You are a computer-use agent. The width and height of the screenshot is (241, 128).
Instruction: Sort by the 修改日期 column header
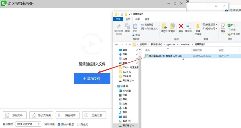click(197, 50)
